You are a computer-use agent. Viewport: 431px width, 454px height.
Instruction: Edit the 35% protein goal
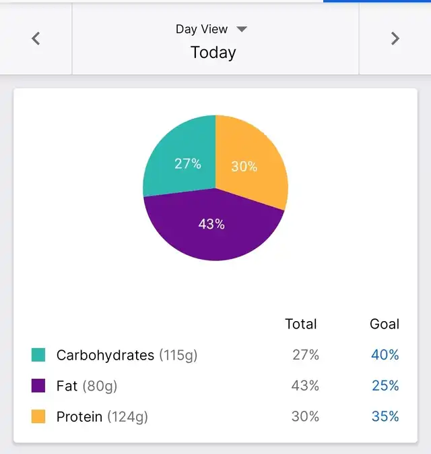(385, 417)
